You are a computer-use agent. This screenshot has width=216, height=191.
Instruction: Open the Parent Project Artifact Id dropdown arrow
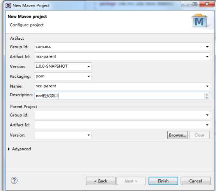point(207,125)
